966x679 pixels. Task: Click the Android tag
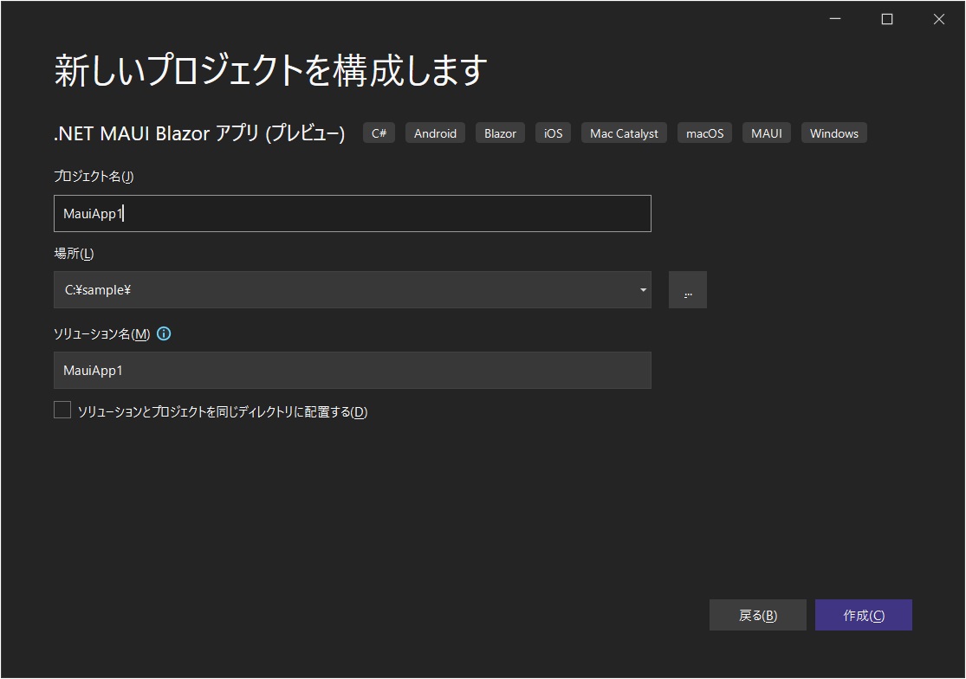click(435, 133)
